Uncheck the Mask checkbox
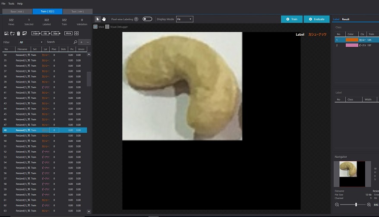The width and height of the screenshot is (379, 217). (x=95, y=27)
